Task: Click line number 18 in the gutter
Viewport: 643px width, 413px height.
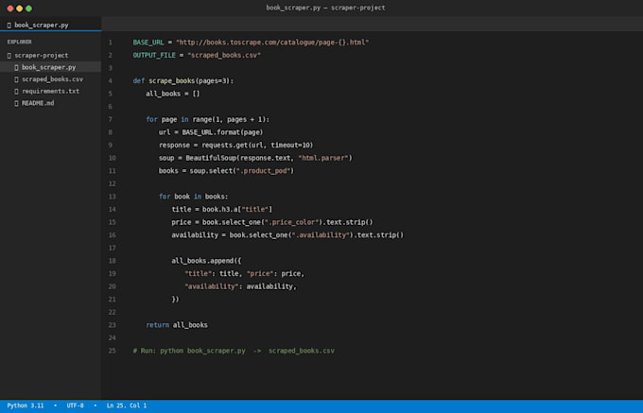Action: [112, 261]
